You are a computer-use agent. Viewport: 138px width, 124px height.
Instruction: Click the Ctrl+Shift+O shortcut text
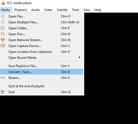(x=70, y=22)
